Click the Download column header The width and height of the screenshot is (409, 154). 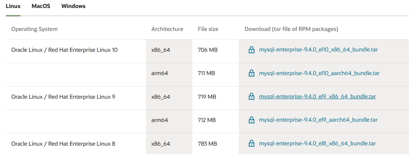click(291, 29)
